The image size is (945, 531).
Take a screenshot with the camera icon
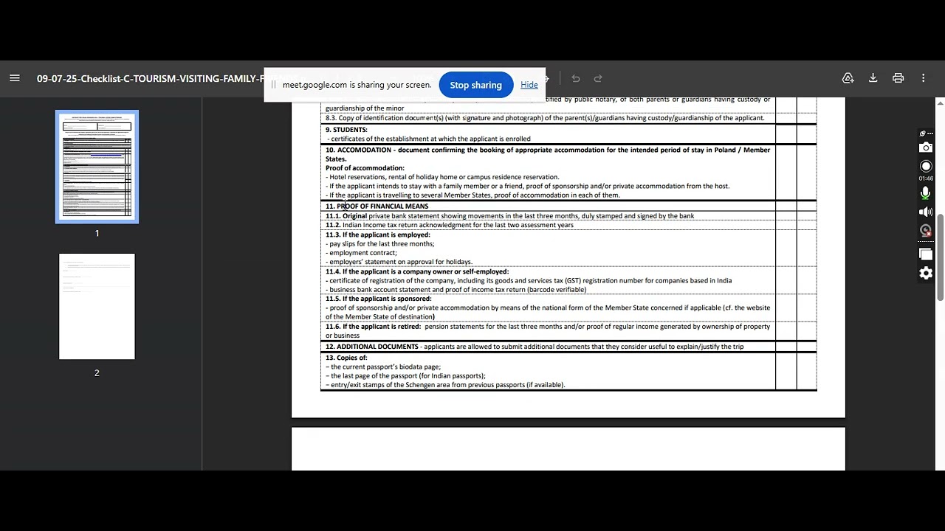(926, 147)
